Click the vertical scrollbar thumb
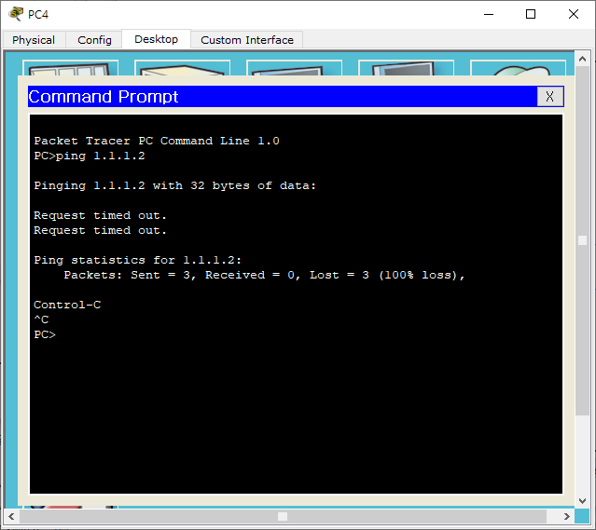This screenshot has width=596, height=530. click(x=582, y=240)
